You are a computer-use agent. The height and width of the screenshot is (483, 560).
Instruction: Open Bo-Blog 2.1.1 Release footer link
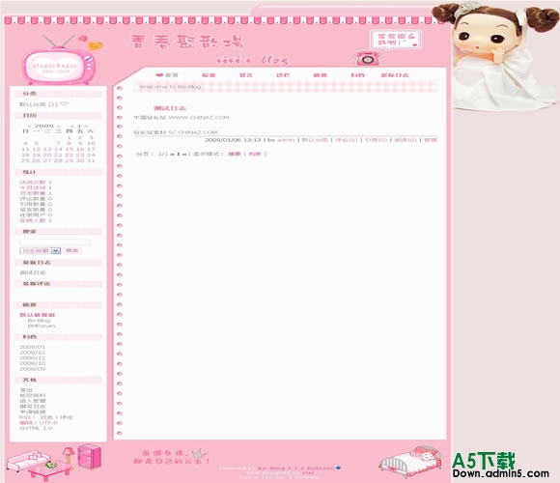click(x=296, y=468)
